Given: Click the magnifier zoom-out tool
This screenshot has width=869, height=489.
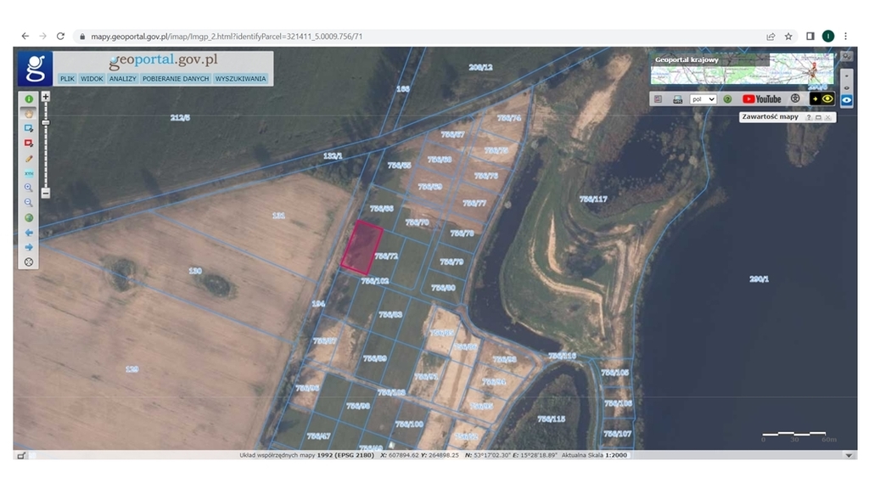Looking at the screenshot, I should click(x=29, y=202).
